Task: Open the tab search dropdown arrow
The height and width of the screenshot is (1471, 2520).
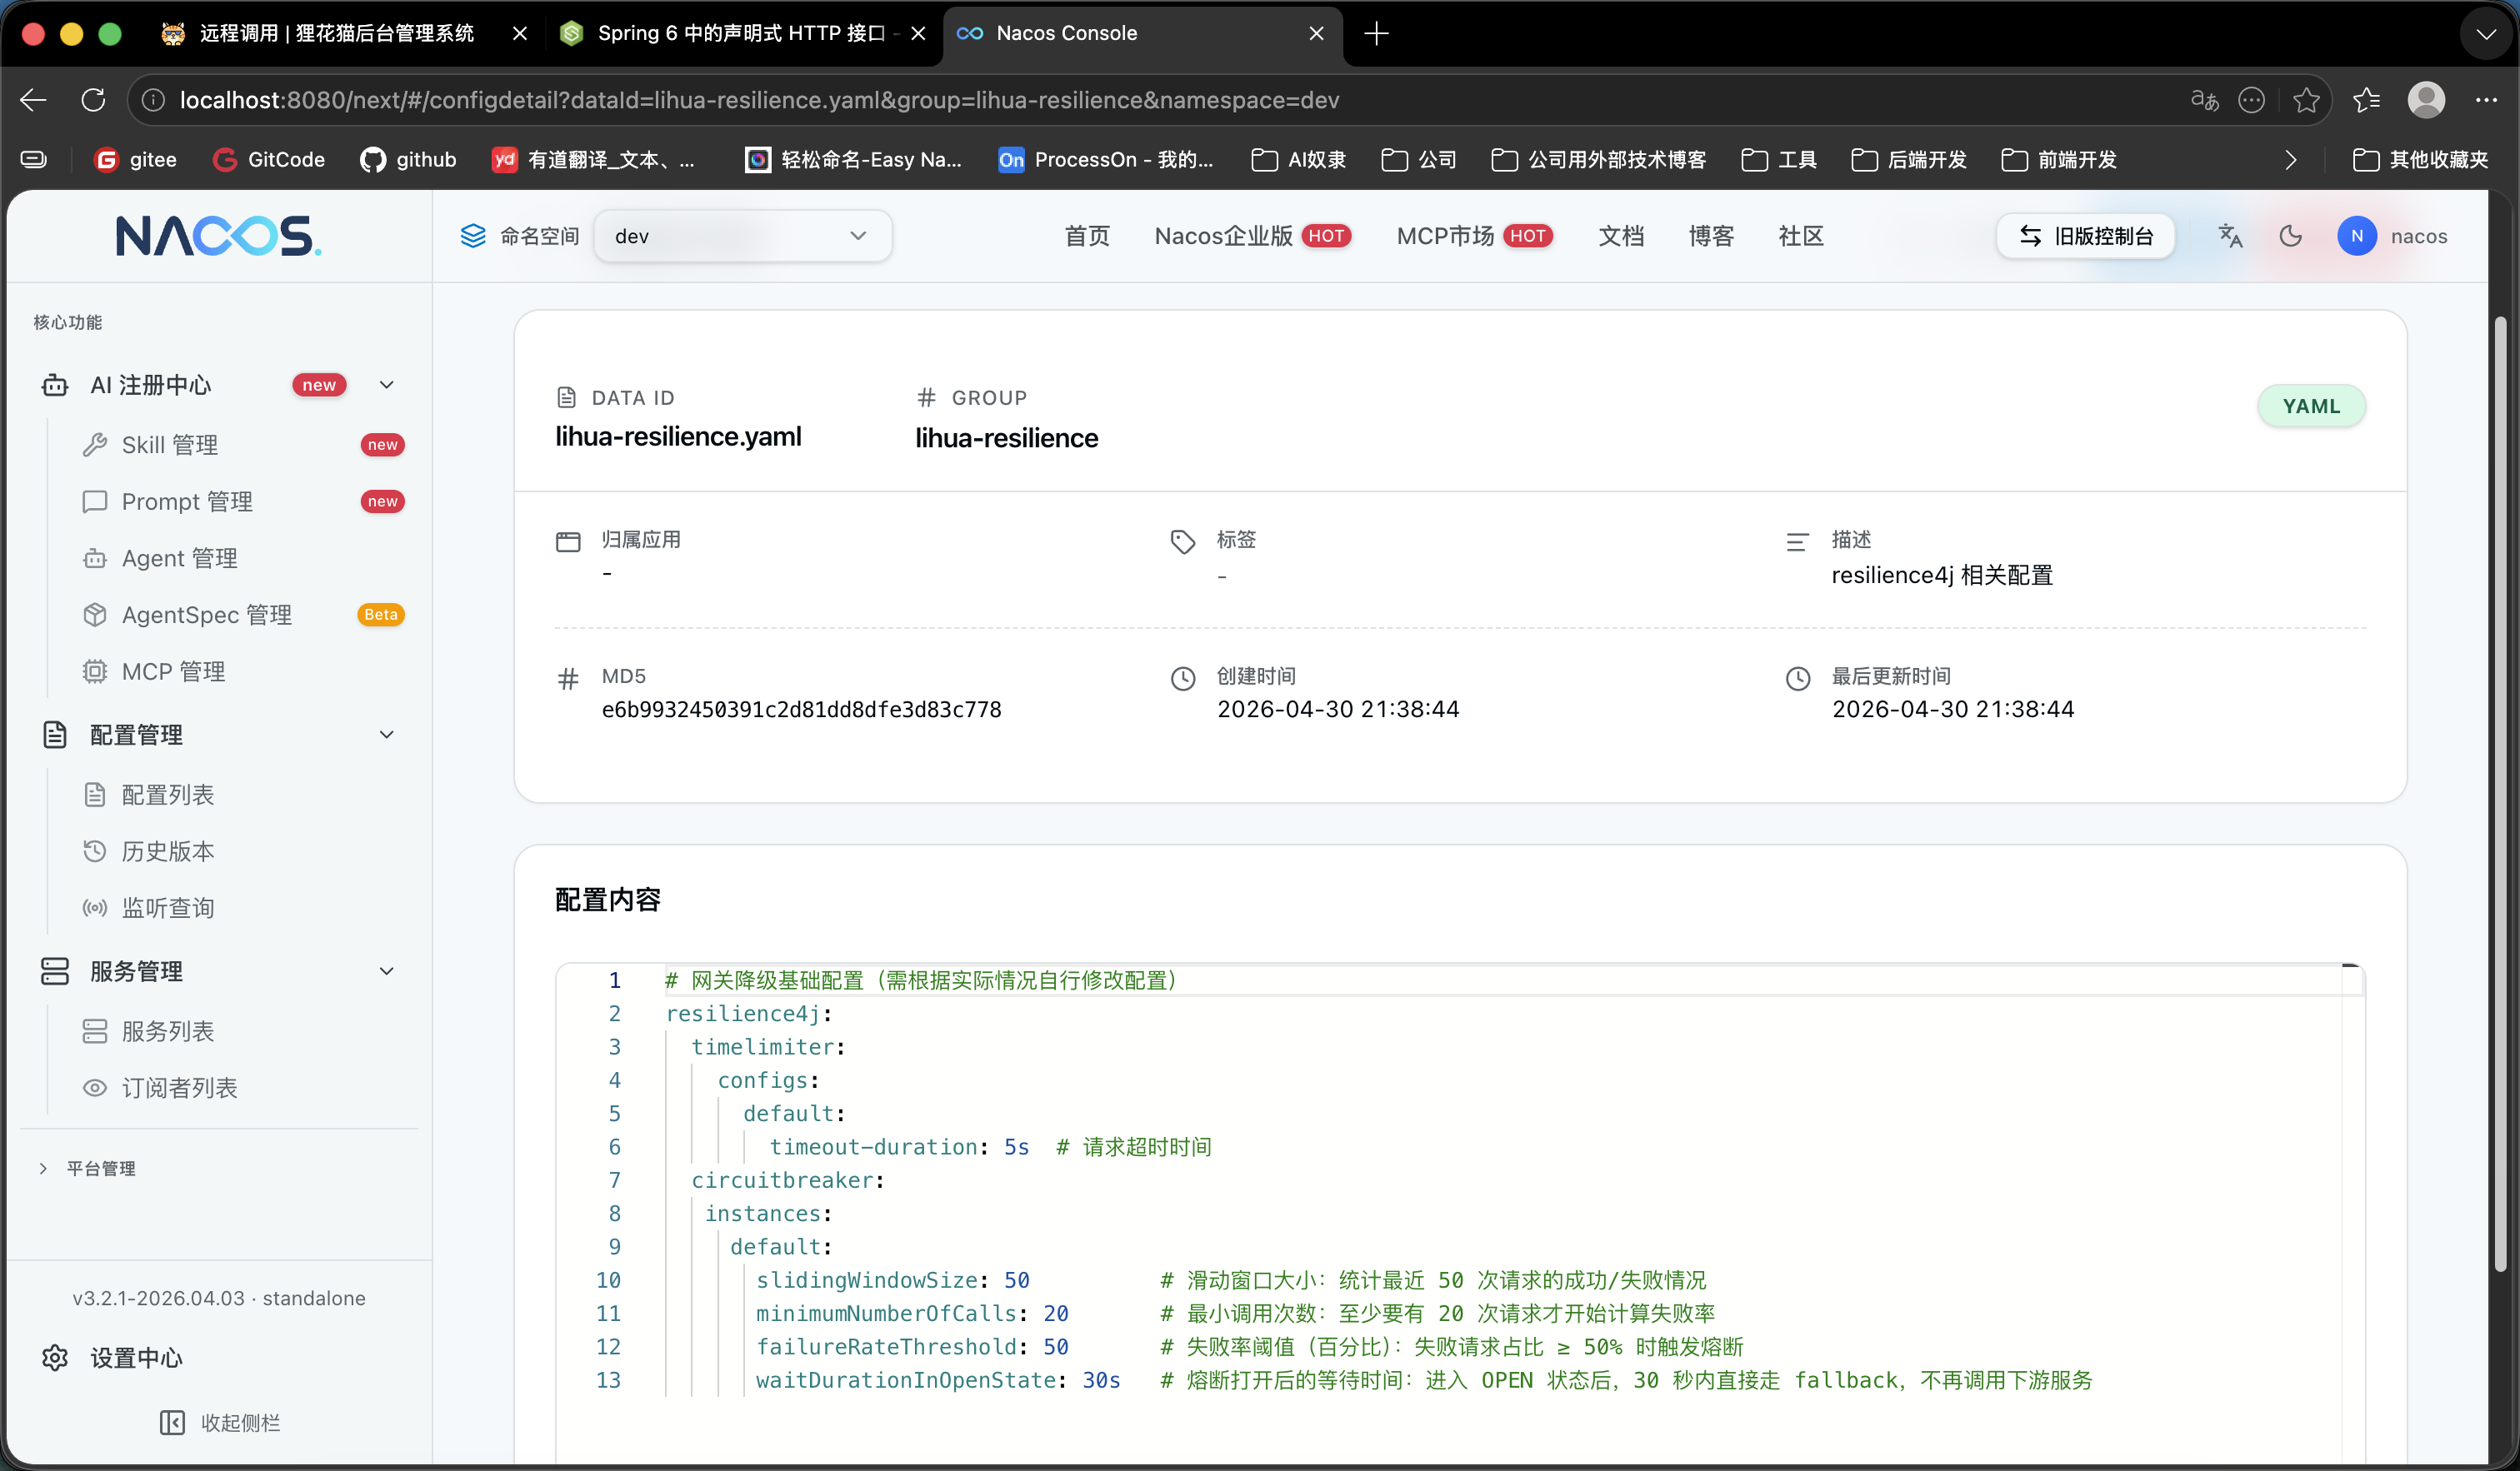Action: click(x=2486, y=34)
